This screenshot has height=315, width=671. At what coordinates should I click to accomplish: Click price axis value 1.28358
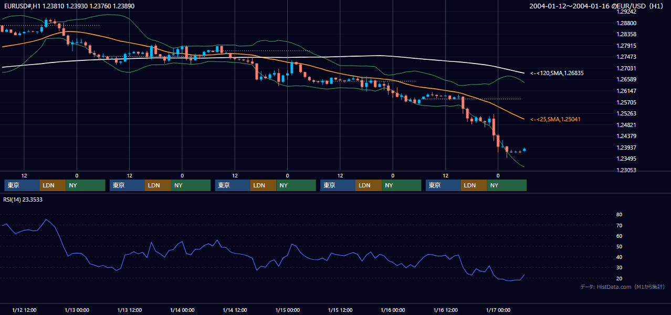(x=626, y=34)
